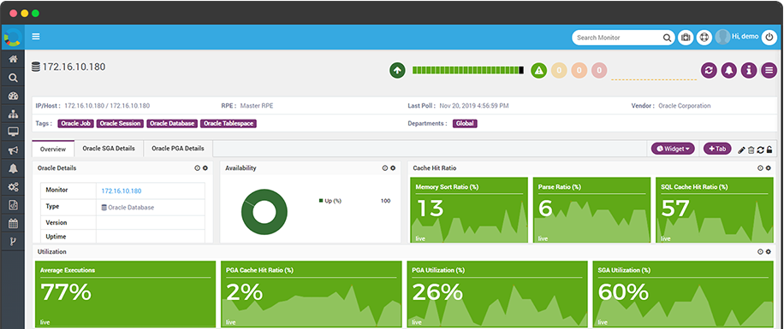Screen dimensions: 784x329
Task: Click the application logo at top left
Action: click(13, 38)
